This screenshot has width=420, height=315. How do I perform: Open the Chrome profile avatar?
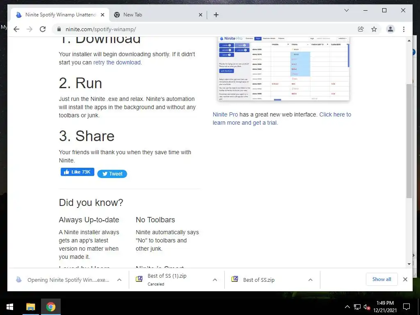(x=390, y=29)
